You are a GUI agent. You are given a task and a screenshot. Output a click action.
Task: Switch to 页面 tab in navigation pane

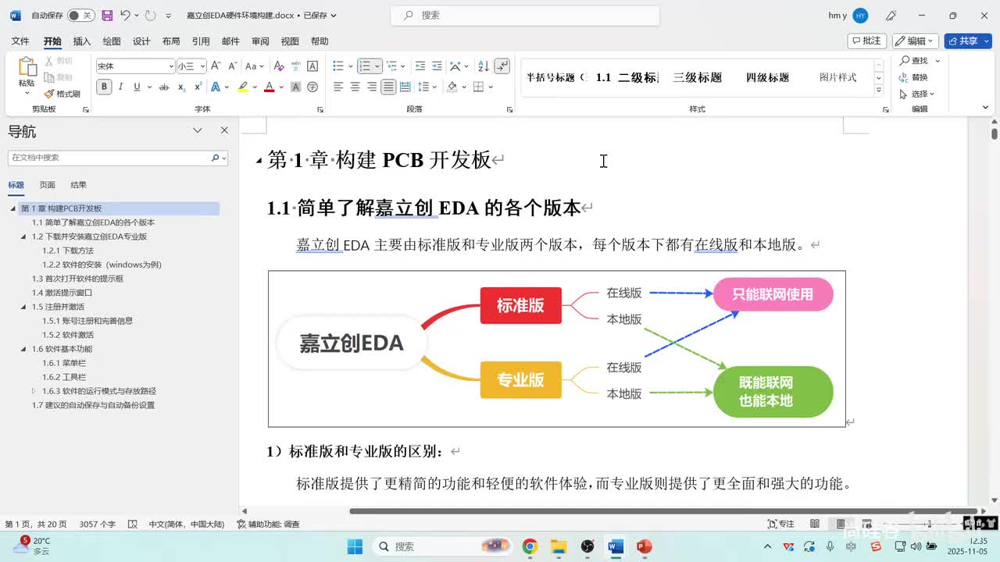point(48,185)
